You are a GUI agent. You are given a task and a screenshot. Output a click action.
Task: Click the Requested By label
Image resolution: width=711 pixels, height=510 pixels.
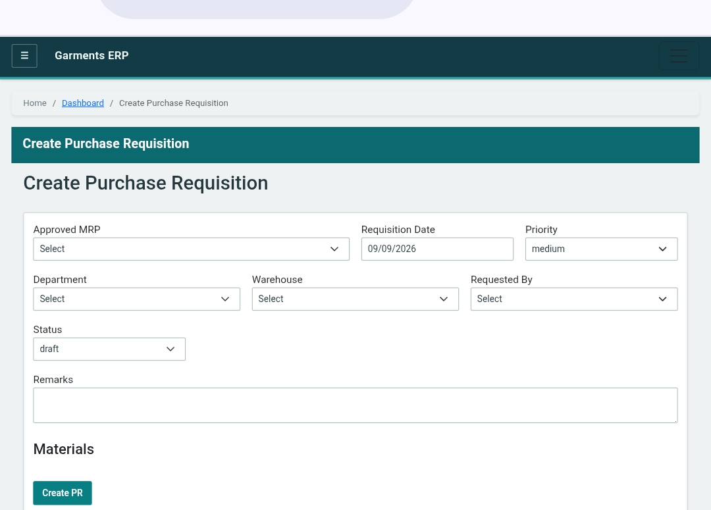502,280
